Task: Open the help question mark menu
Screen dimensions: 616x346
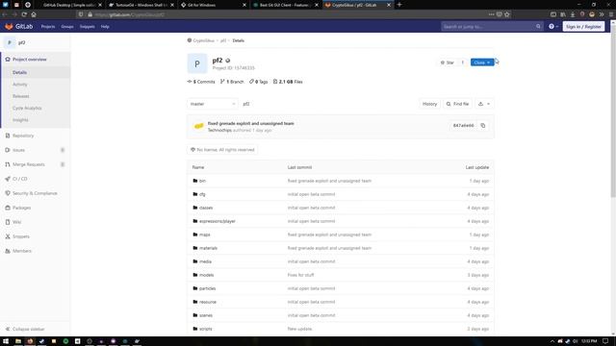Action: (553, 26)
